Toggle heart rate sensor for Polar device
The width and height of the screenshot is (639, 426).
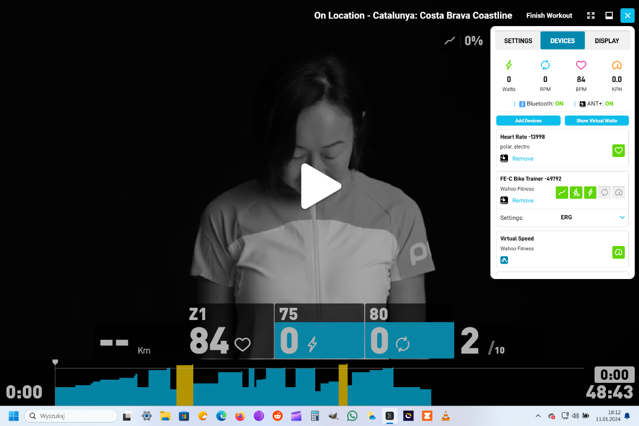pos(618,151)
